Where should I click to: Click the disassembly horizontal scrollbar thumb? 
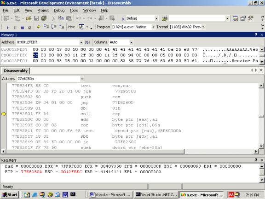point(96,151)
